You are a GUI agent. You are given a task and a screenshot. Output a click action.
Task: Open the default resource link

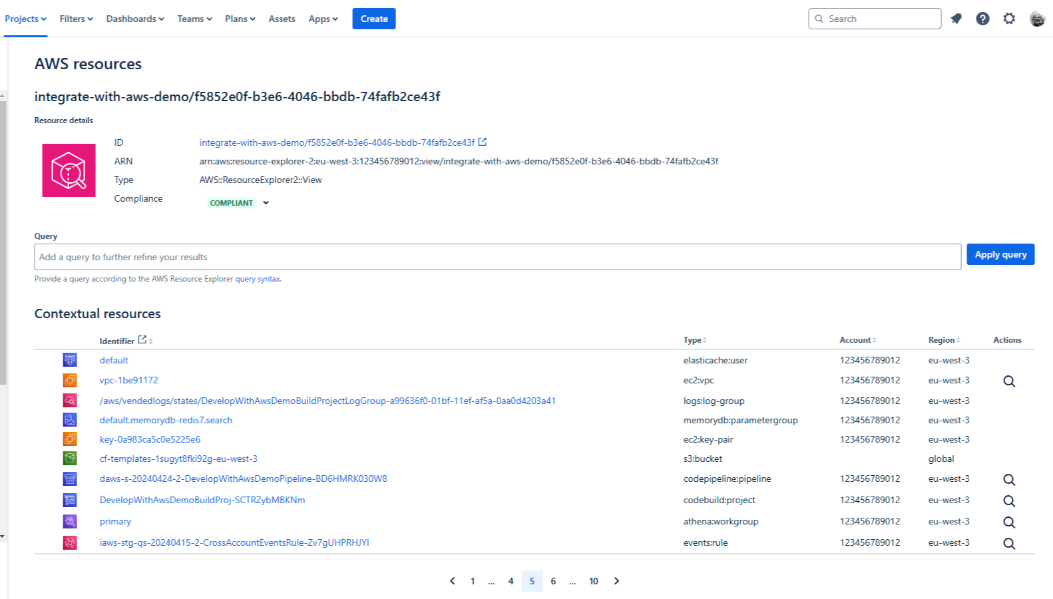[x=114, y=360]
